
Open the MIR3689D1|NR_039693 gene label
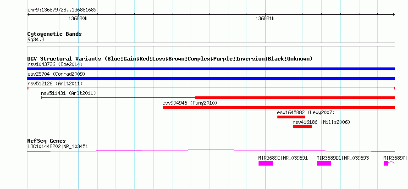coord(342,158)
